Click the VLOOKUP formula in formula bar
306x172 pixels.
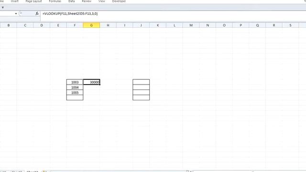pyautogui.click(x=70, y=13)
